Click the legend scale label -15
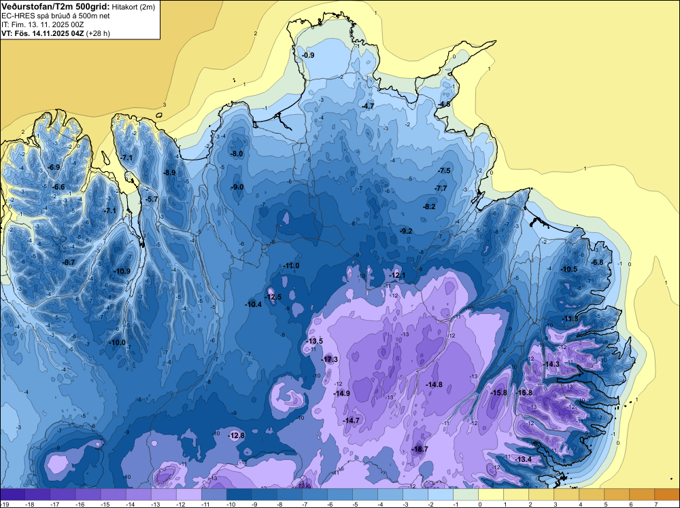This screenshot has width=680, height=508. (x=105, y=504)
